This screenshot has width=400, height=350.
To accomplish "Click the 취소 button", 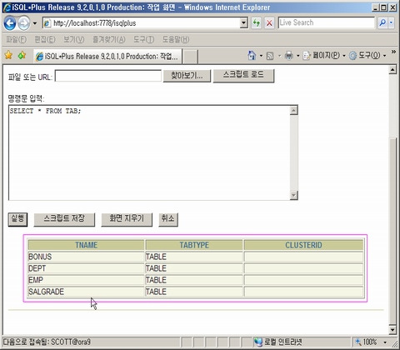I will coord(168,219).
